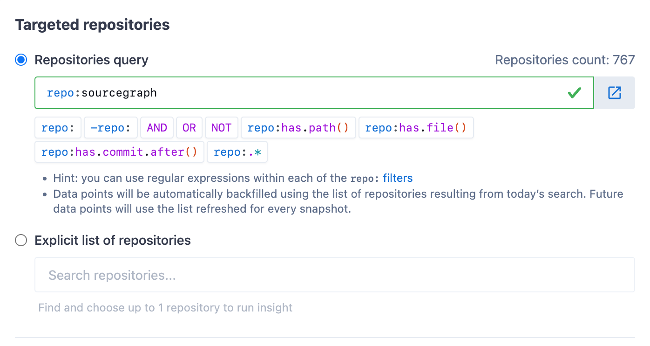
Task: Click the Repositories query label
Action: pyautogui.click(x=92, y=60)
